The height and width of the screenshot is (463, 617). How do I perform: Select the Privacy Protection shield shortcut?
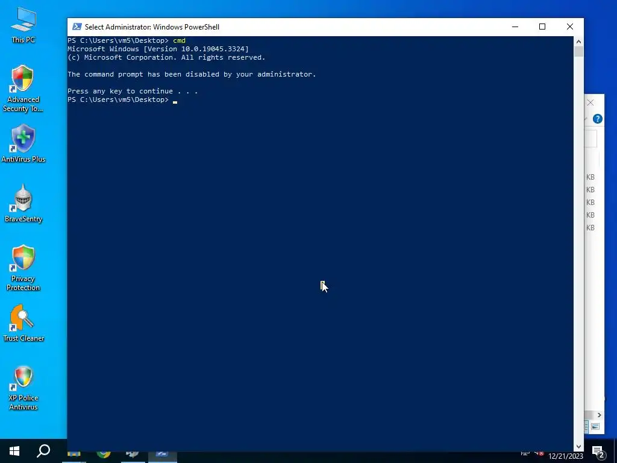pyautogui.click(x=23, y=268)
